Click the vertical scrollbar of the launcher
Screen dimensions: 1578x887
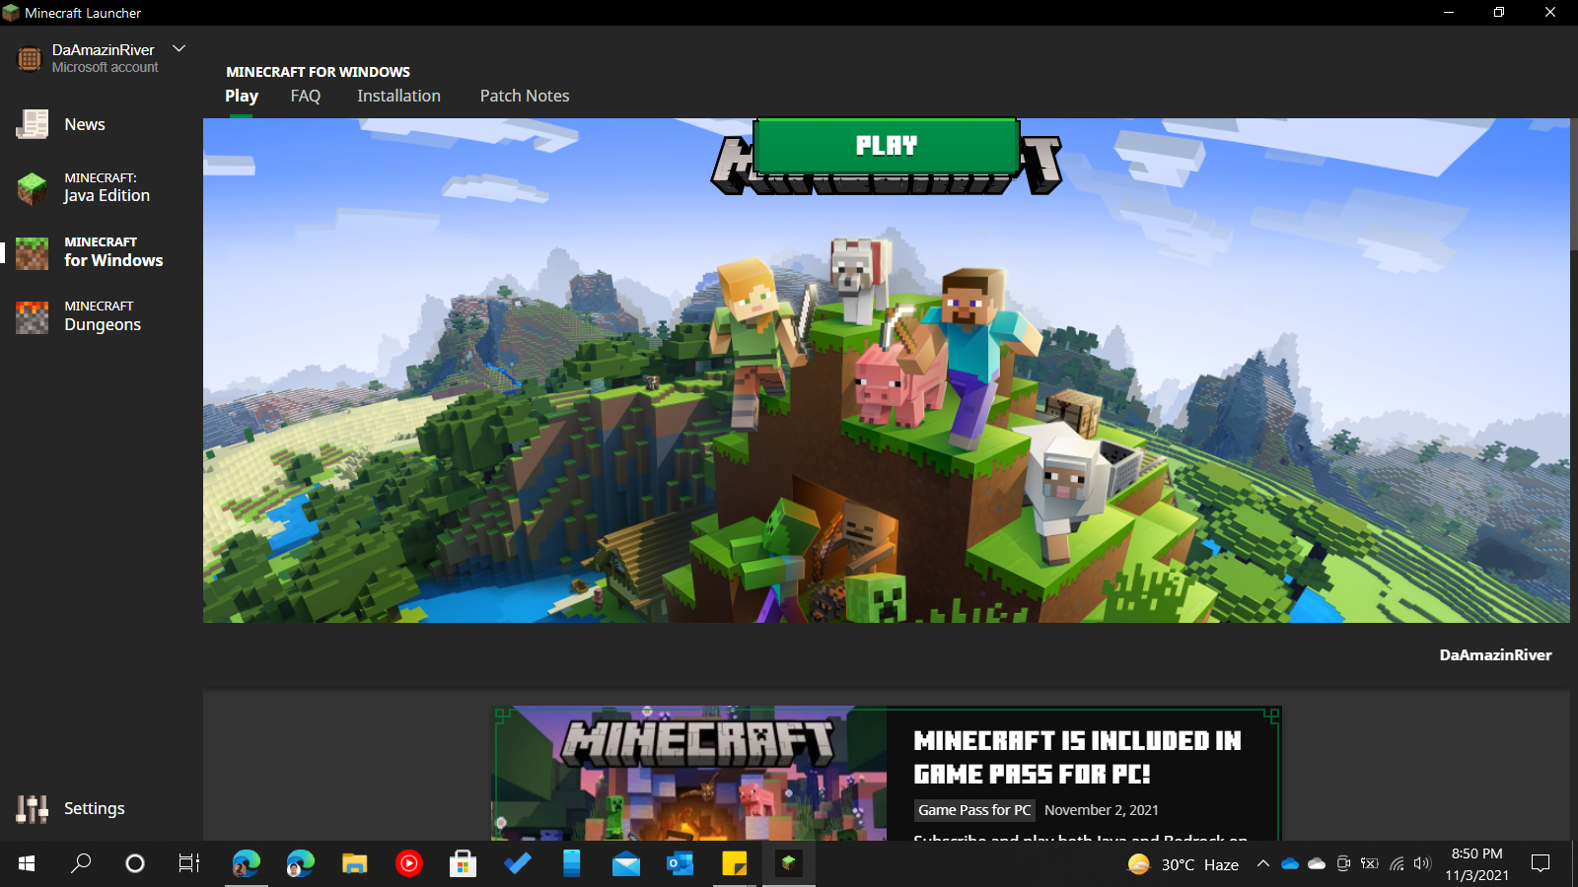1574,184
